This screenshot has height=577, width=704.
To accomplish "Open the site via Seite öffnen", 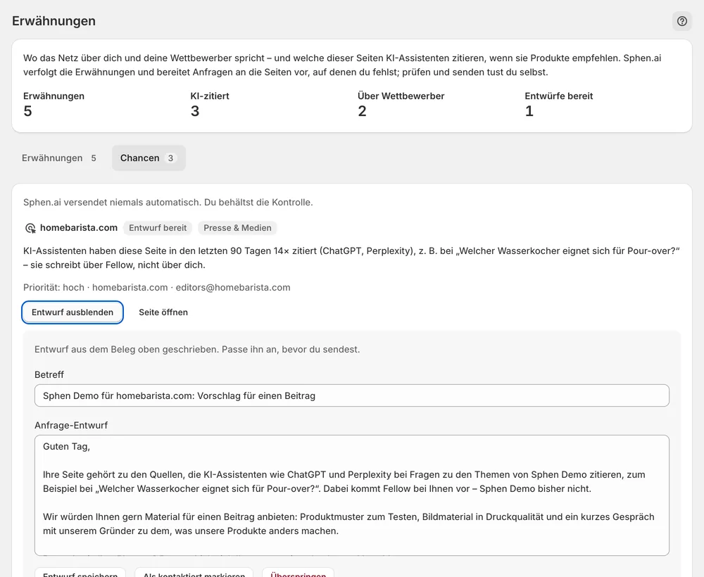I will pyautogui.click(x=163, y=312).
